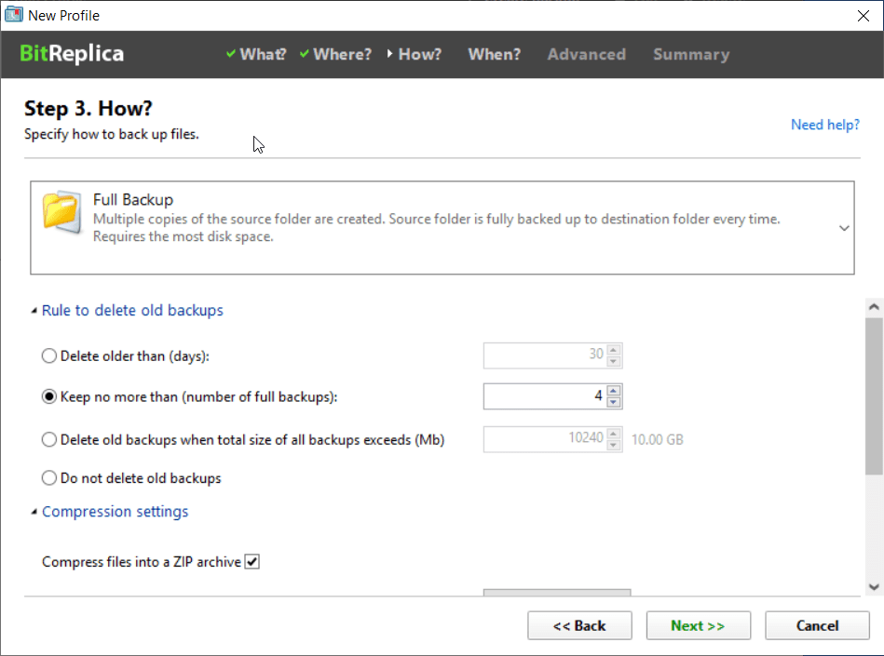This screenshot has height=656, width=884.
Task: Open the How? step tab
Action: [415, 54]
